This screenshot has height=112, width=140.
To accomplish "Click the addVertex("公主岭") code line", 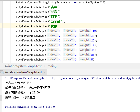I will point(41,21).
